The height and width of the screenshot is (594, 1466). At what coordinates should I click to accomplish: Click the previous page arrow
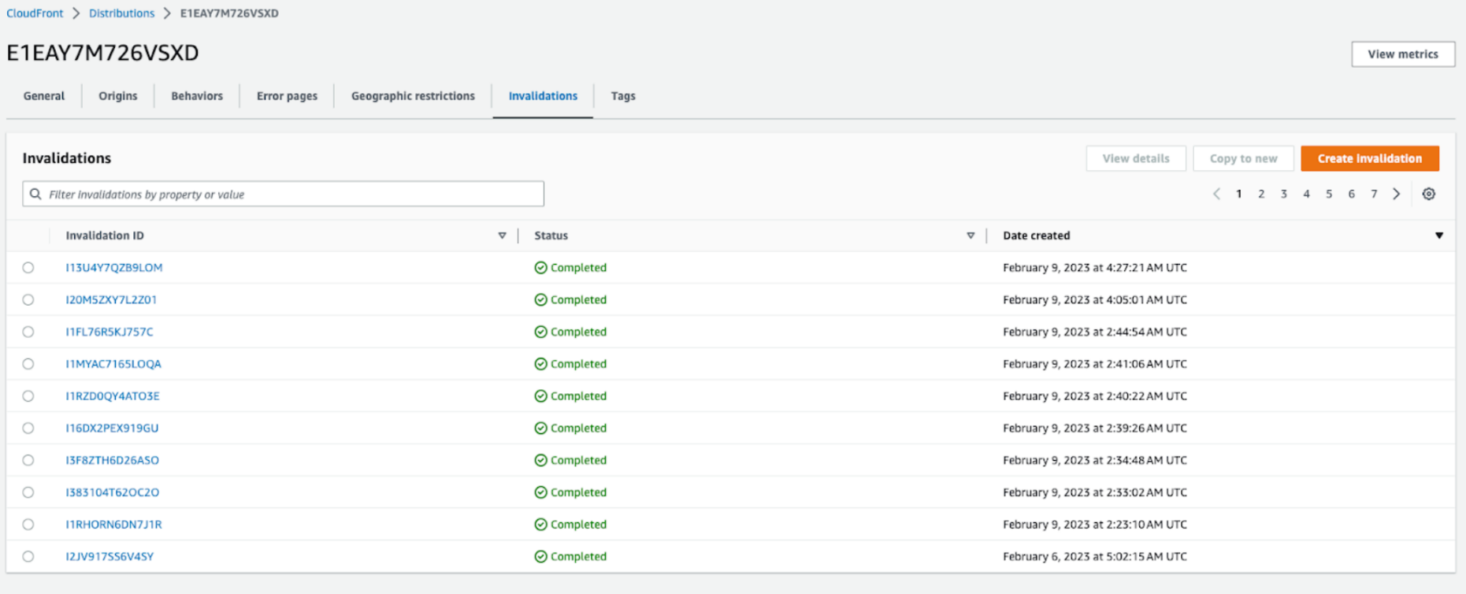tap(1216, 194)
